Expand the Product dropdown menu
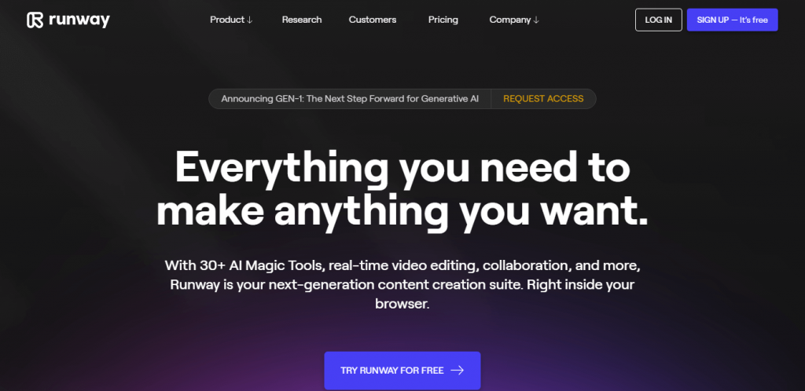 pyautogui.click(x=231, y=20)
